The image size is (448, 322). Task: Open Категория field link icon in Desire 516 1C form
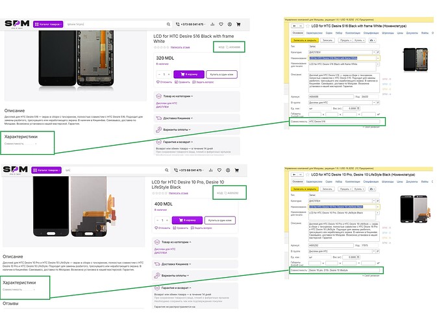click(378, 53)
